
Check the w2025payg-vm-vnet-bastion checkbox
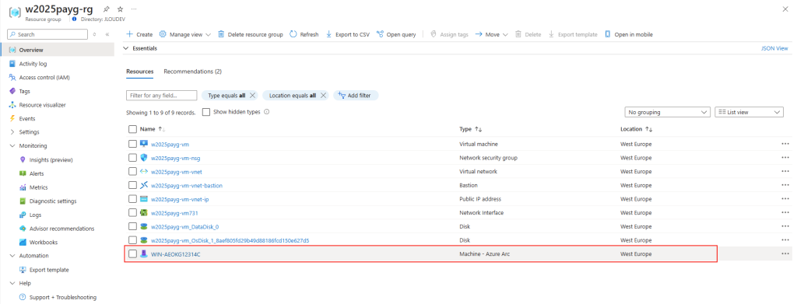(132, 185)
